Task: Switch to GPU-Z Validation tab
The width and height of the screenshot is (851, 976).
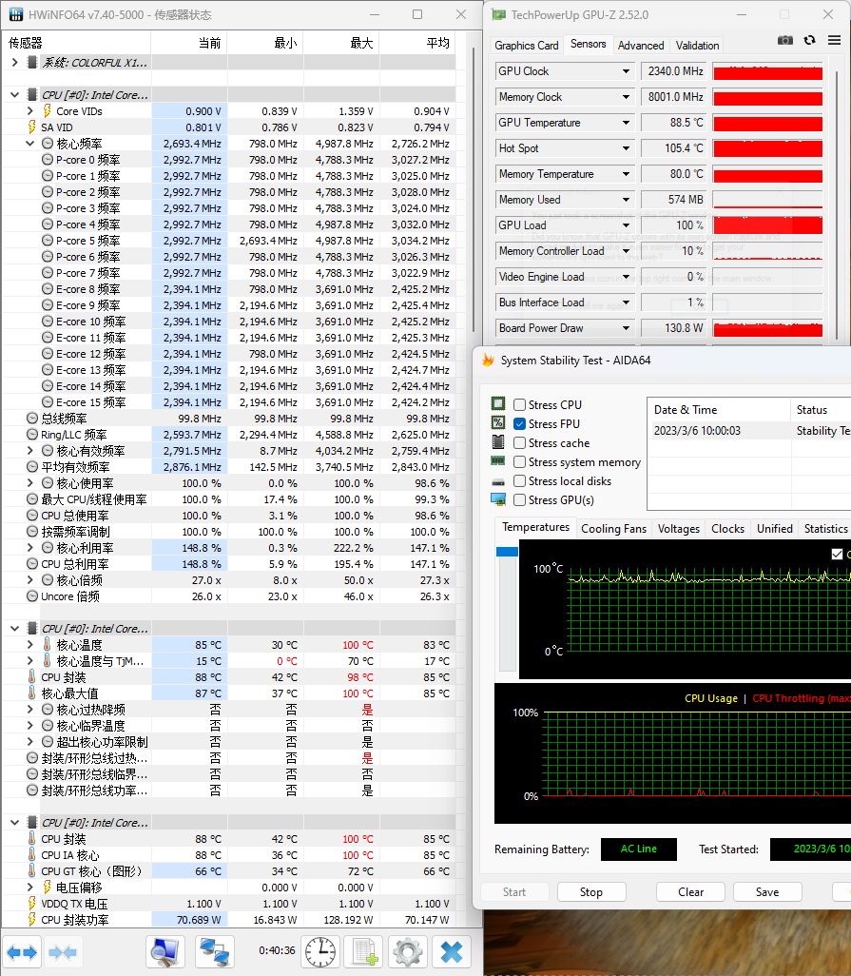Action: [x=697, y=46]
